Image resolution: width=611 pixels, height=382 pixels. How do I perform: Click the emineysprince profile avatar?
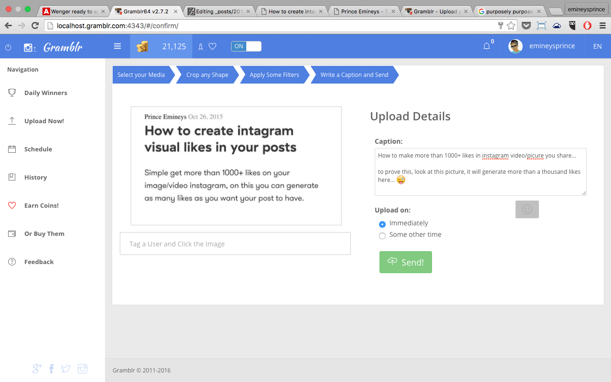(x=516, y=46)
